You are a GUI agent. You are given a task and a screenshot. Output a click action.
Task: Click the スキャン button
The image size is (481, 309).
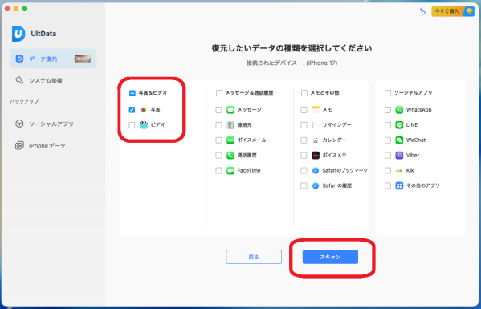tap(330, 257)
